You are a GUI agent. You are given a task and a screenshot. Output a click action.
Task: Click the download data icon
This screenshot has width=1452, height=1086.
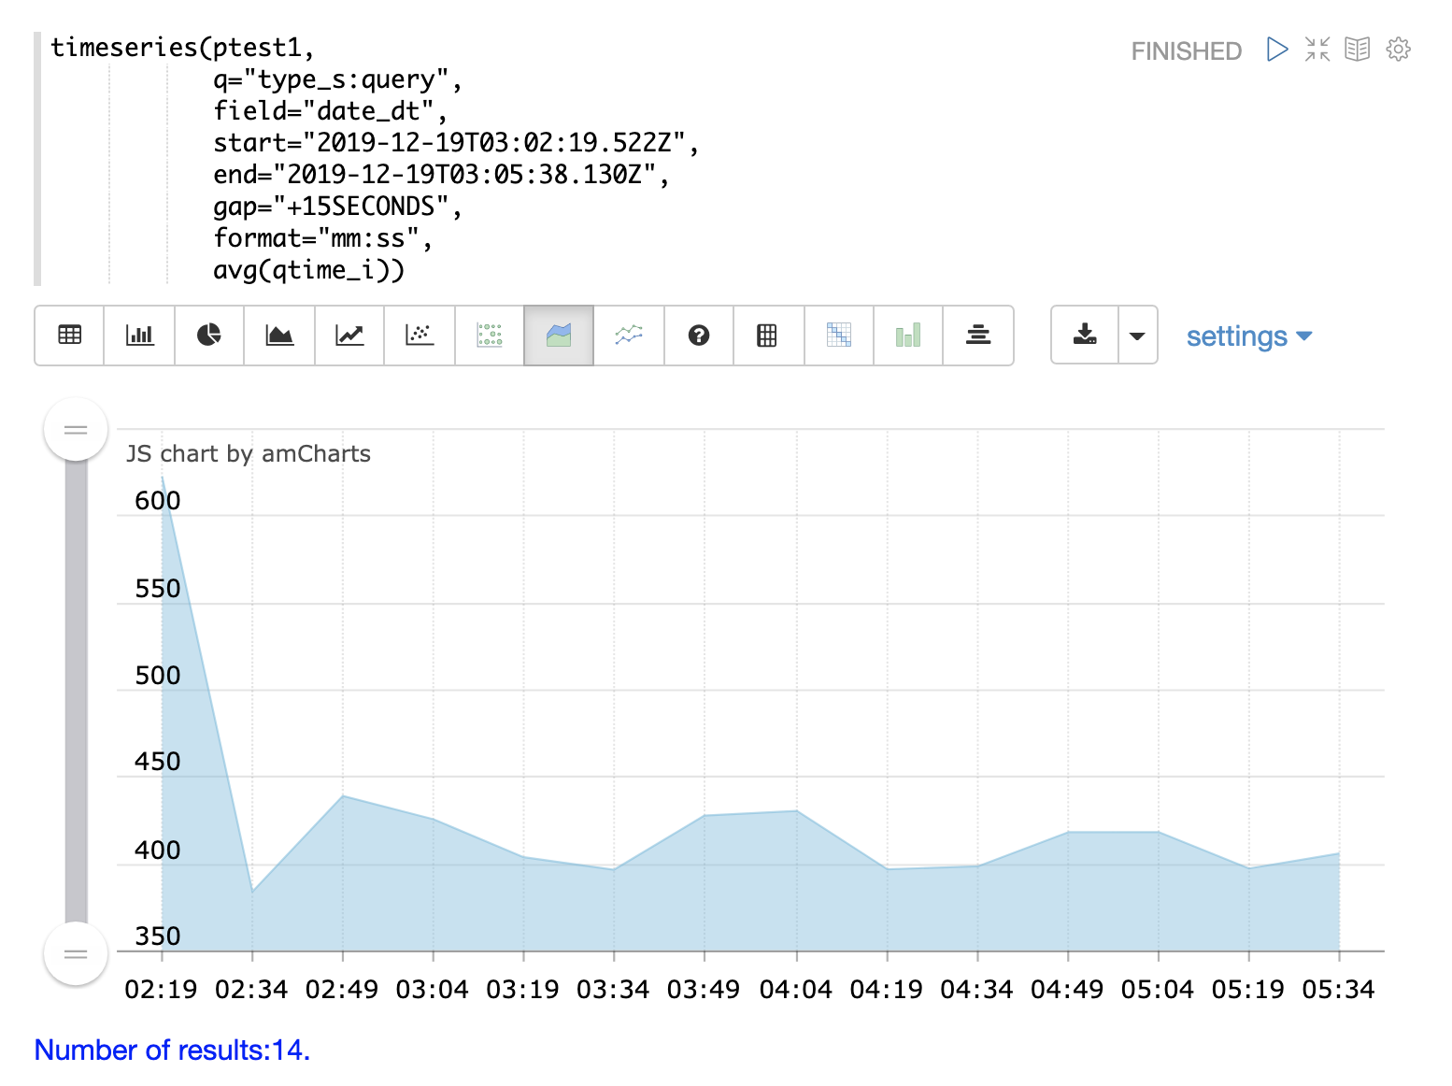tap(1085, 336)
